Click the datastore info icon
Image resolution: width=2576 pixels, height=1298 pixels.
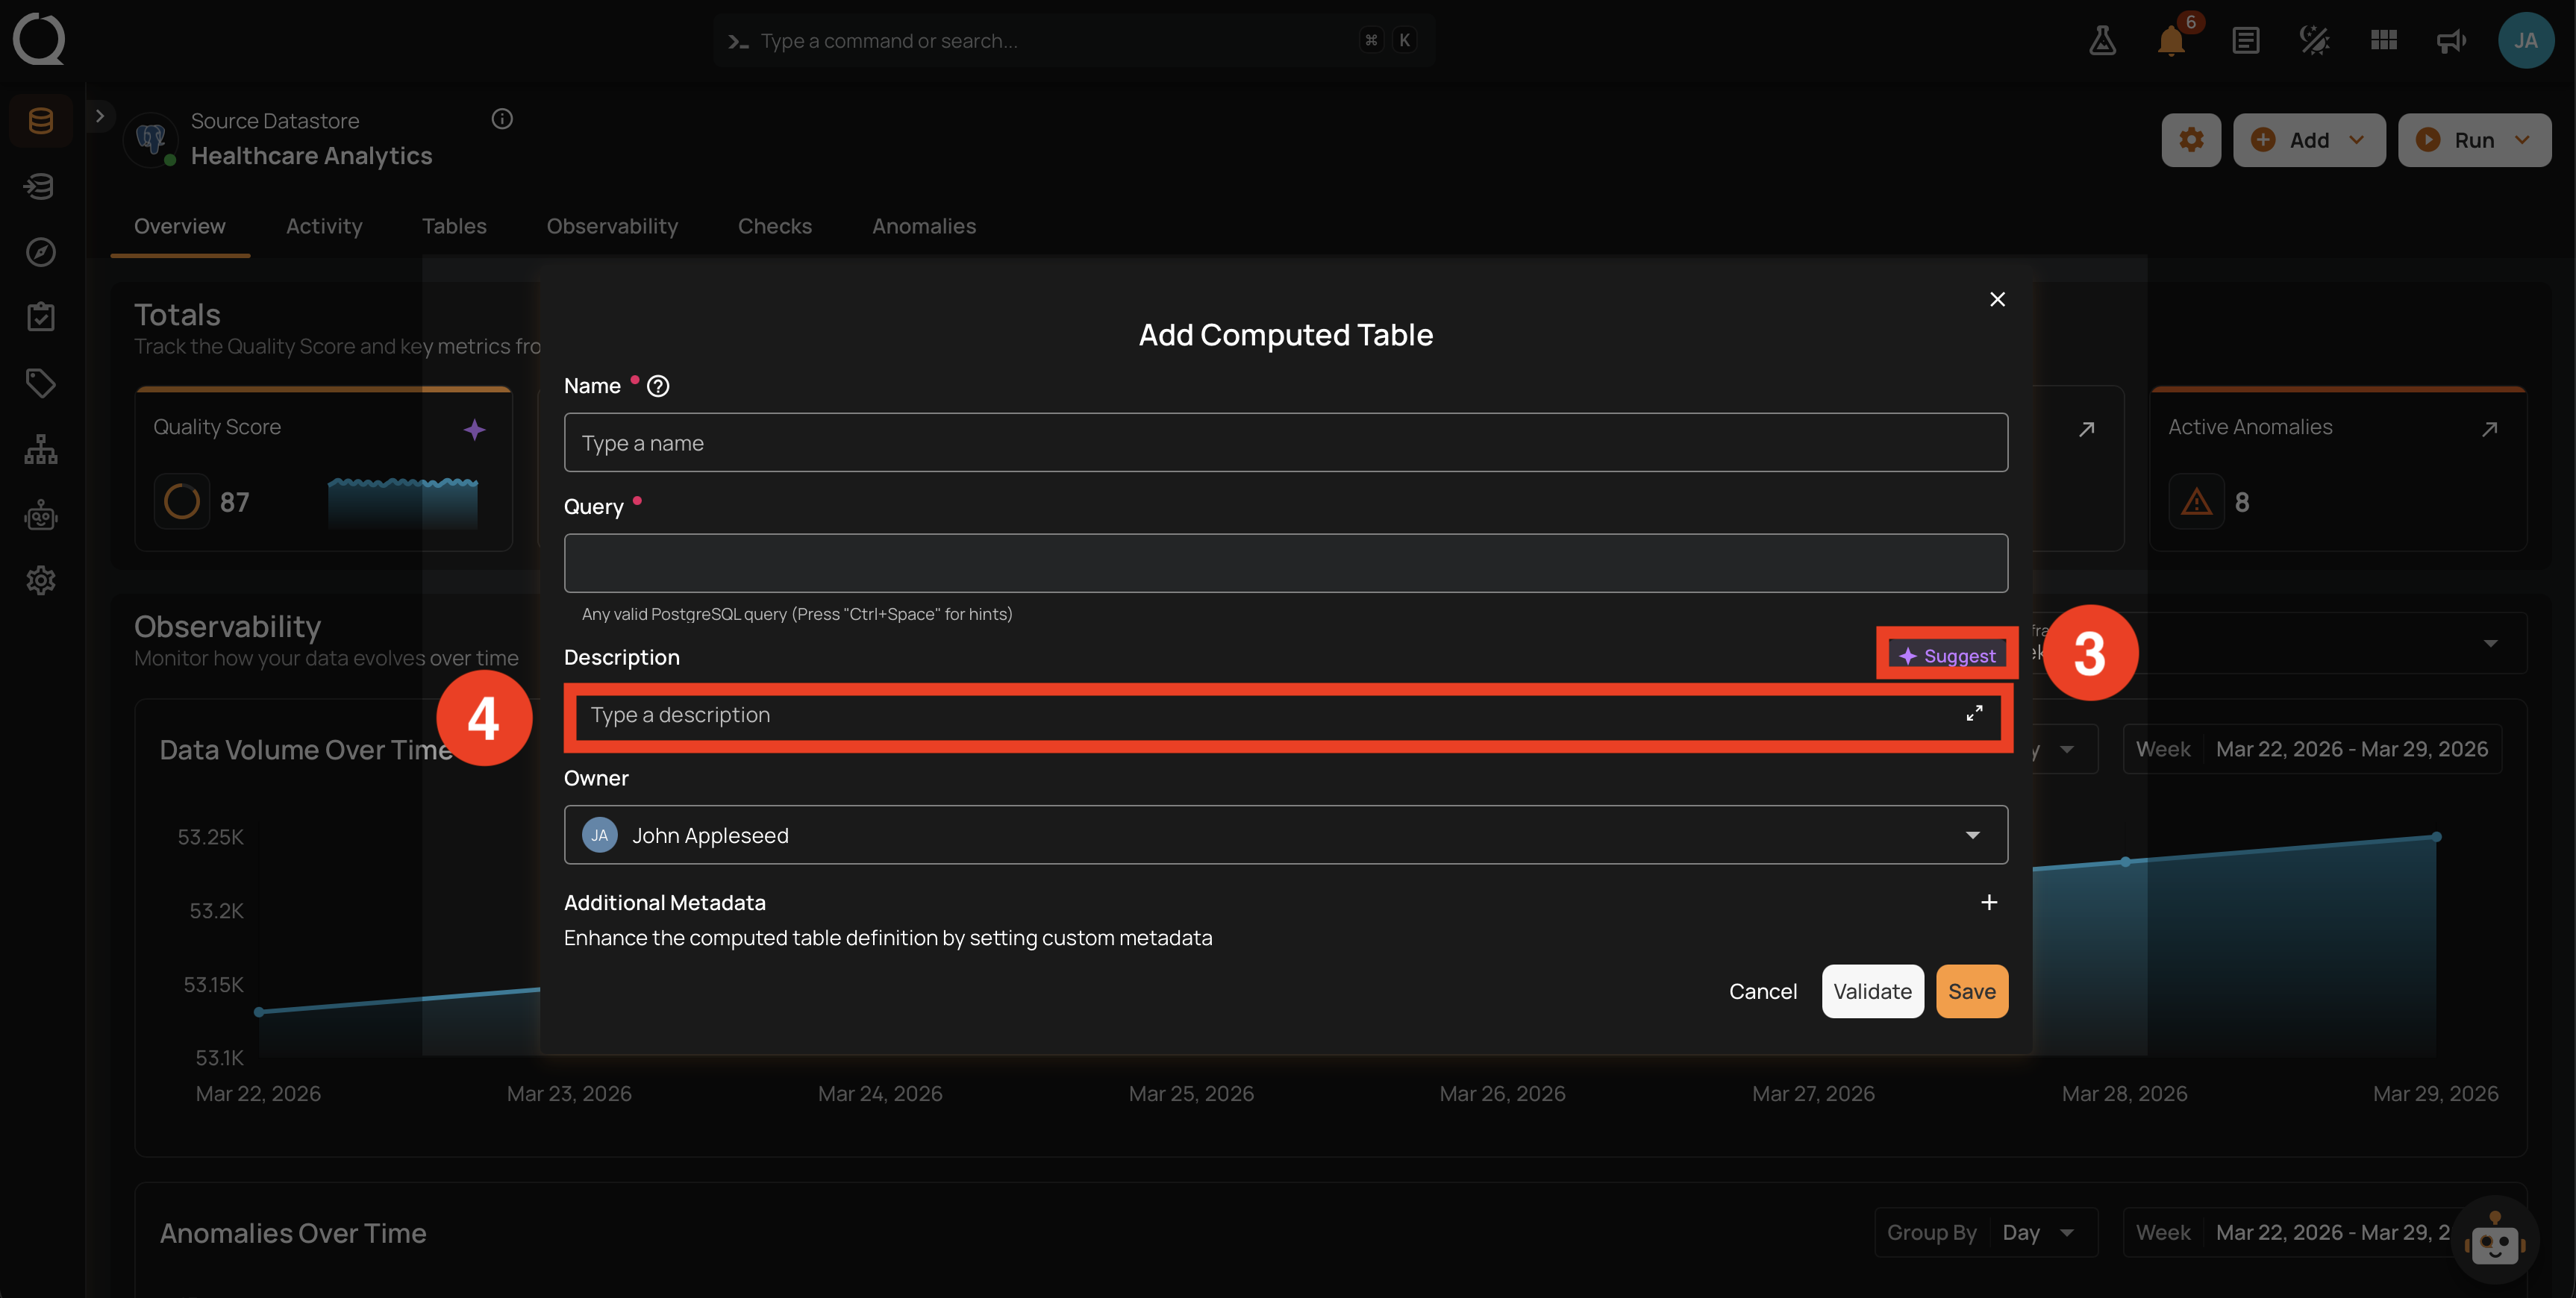click(x=502, y=119)
